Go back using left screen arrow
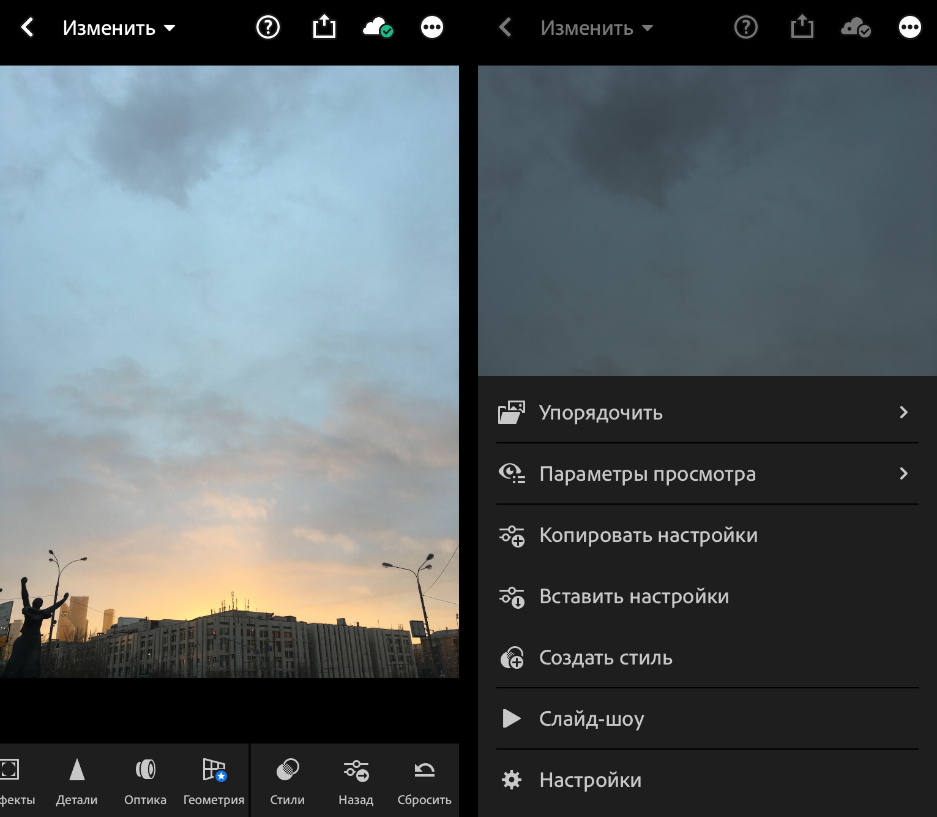This screenshot has height=817, width=937. [27, 28]
